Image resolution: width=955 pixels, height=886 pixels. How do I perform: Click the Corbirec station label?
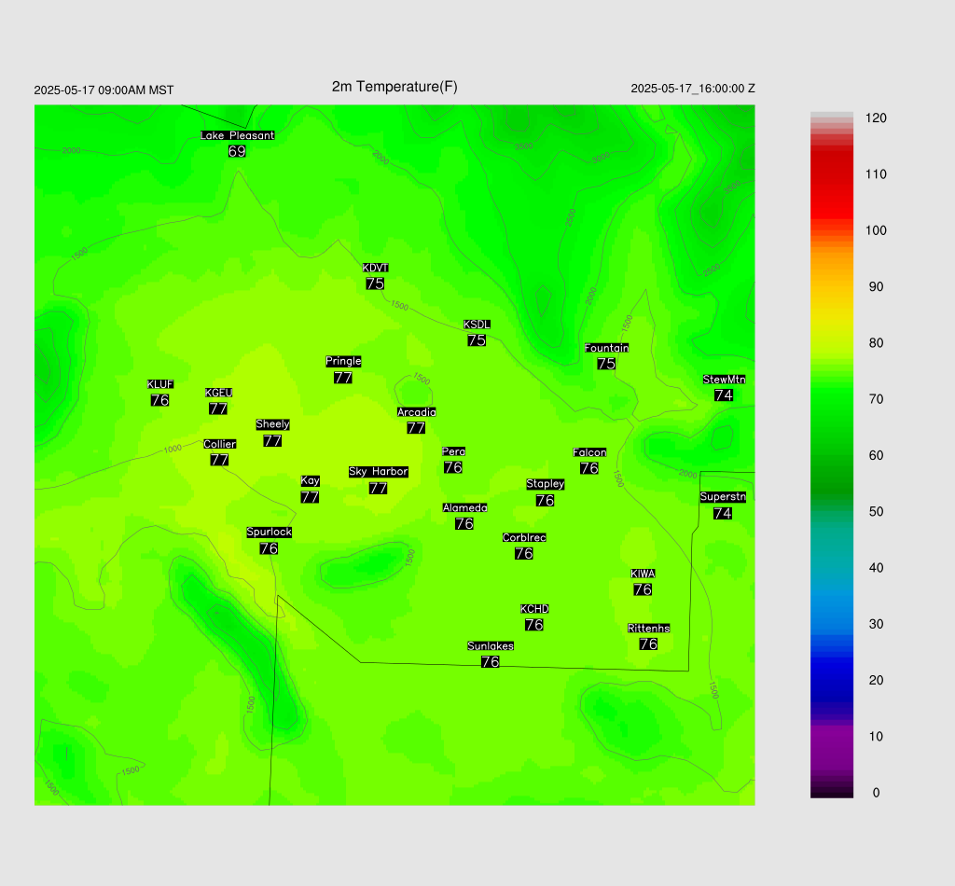click(x=524, y=538)
